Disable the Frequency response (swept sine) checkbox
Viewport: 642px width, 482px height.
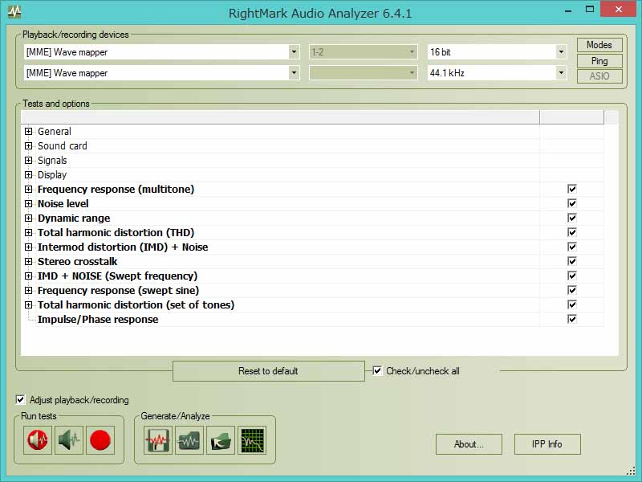pyautogui.click(x=572, y=290)
